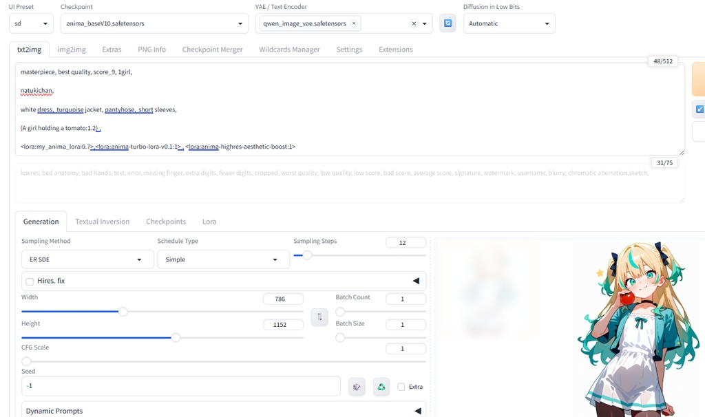Click the orange Generate button edge
This screenshot has width=705, height=417.
(x=698, y=79)
